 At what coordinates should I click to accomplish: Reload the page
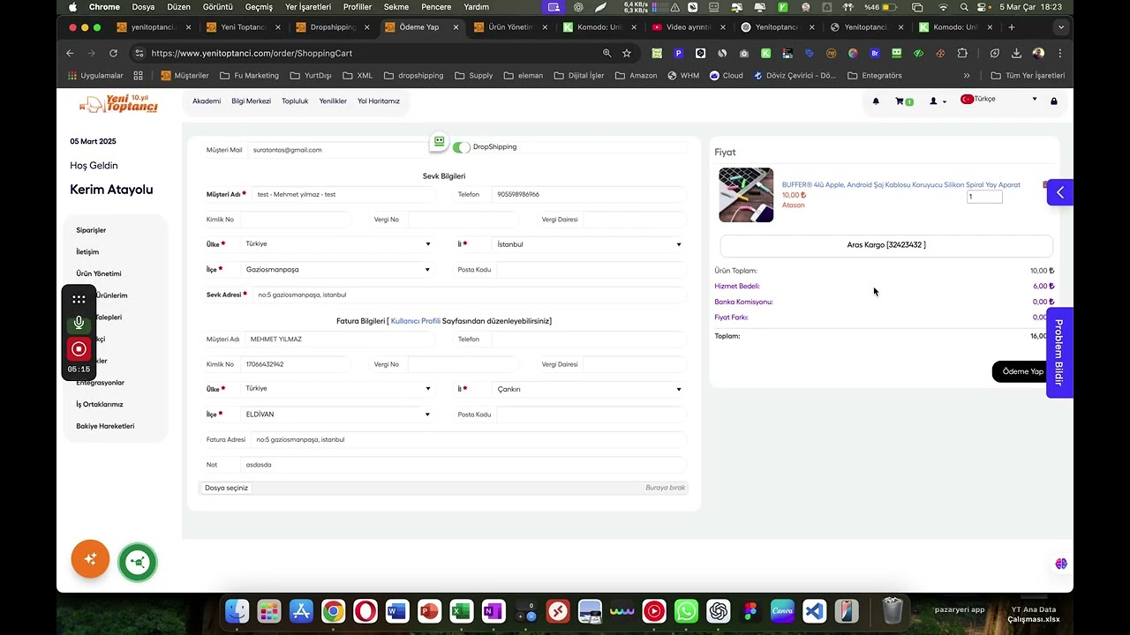pos(113,53)
